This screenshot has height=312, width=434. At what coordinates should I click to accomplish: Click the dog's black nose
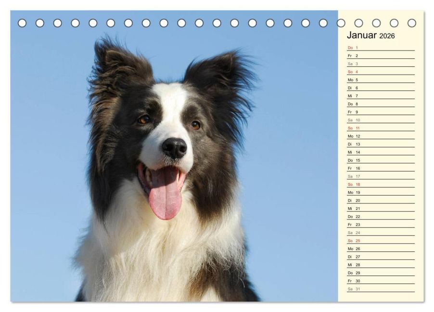point(174,148)
